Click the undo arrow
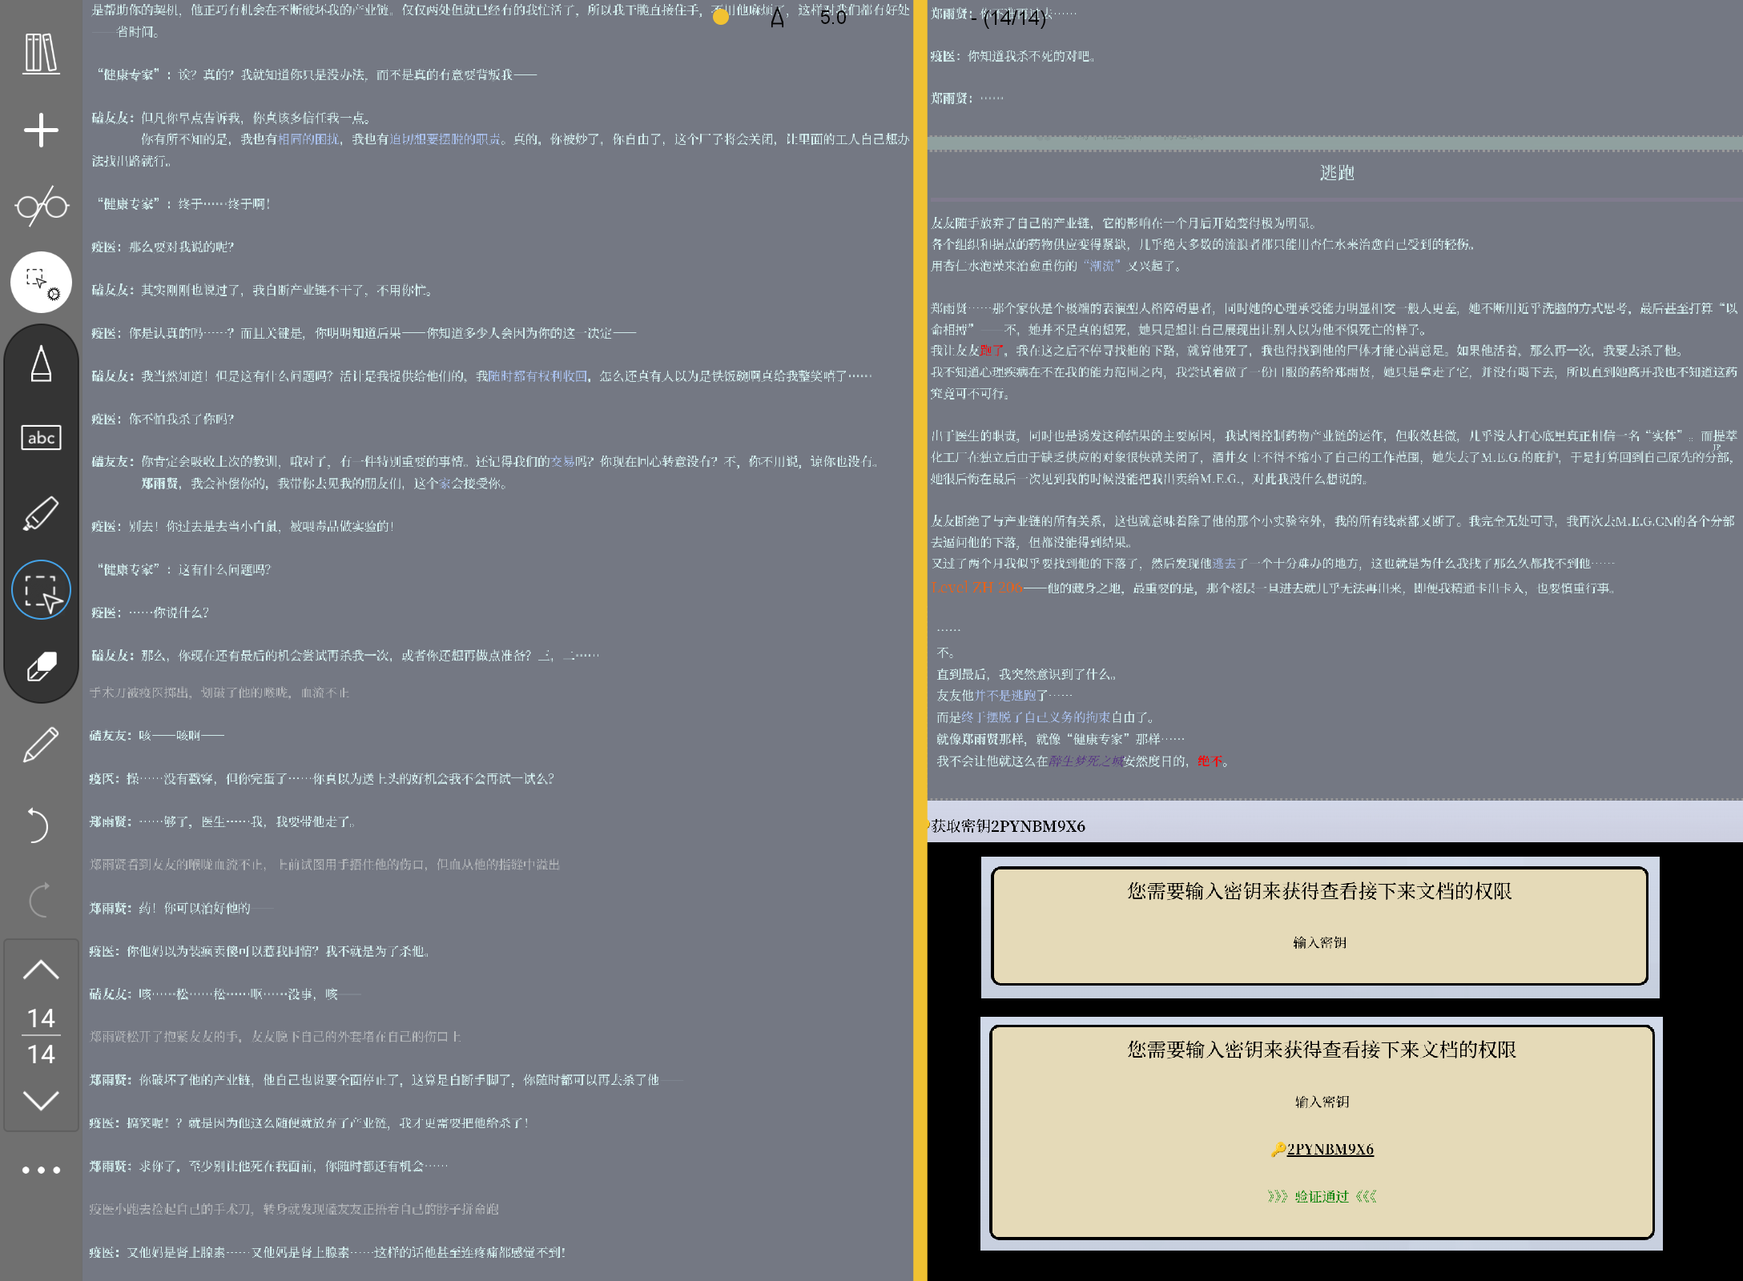The image size is (1743, 1281). (38, 825)
